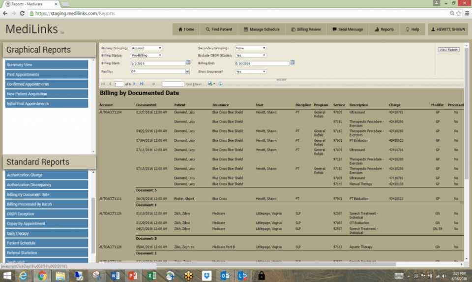Open the Billing Start calendar picker
This screenshot has width=472, height=282.
click(188, 63)
